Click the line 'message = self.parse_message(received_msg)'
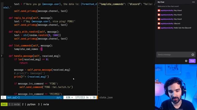197x110 pixels. (x=42, y=70)
